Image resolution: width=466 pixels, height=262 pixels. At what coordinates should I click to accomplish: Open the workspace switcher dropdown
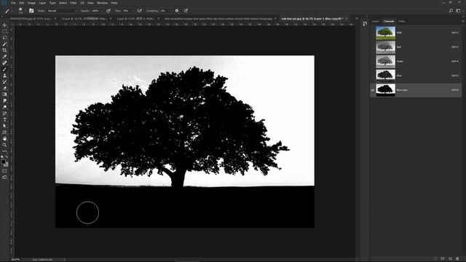click(x=459, y=11)
